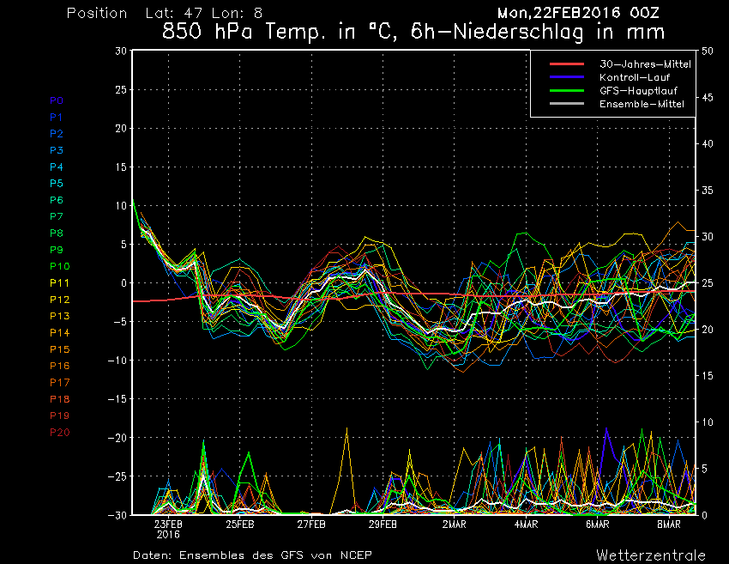Click the Position Lat 47 Lon 8 text
The width and height of the screenshot is (729, 564).
(x=163, y=13)
